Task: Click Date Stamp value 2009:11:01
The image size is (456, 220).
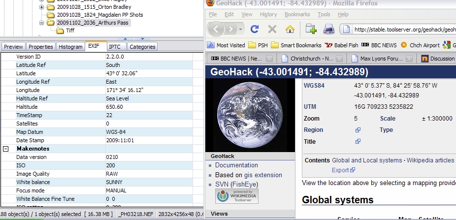Action: [120, 140]
